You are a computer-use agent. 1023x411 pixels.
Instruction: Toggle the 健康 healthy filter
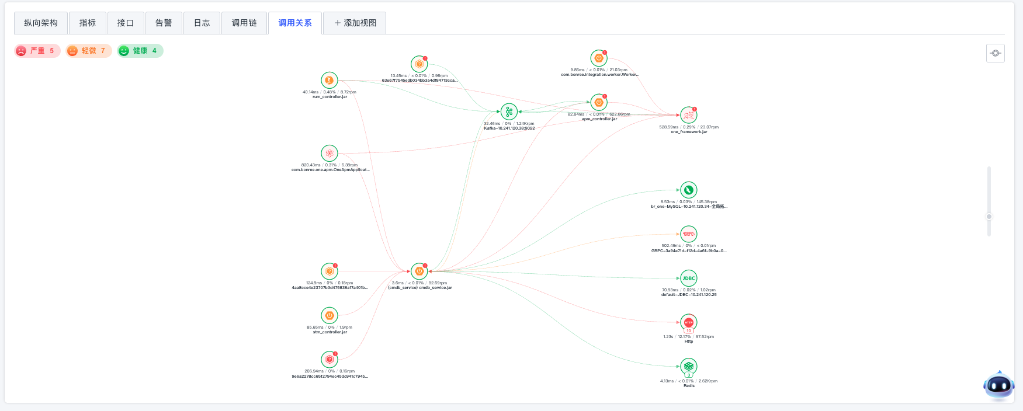click(x=140, y=51)
